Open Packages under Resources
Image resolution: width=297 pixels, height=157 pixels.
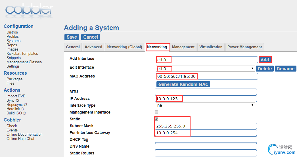pyautogui.click(x=14, y=79)
